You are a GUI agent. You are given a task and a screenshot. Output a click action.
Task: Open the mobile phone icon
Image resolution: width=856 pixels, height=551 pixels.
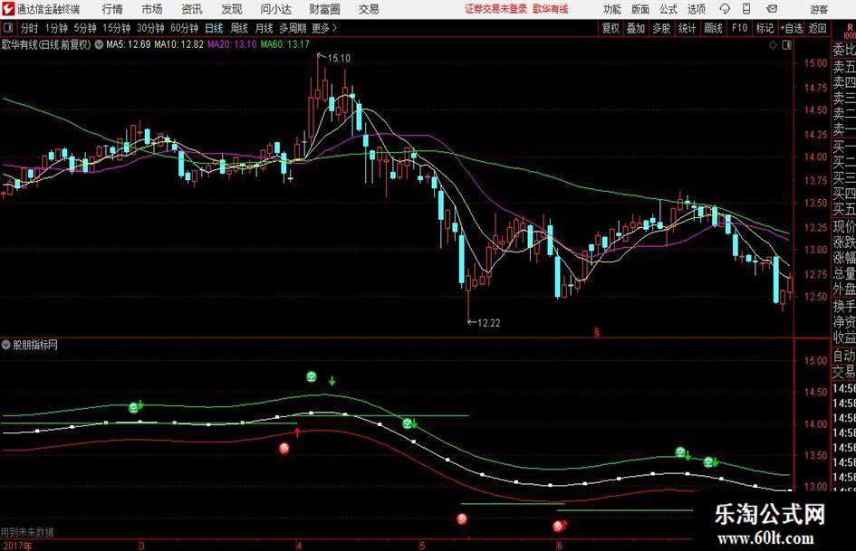tap(746, 9)
